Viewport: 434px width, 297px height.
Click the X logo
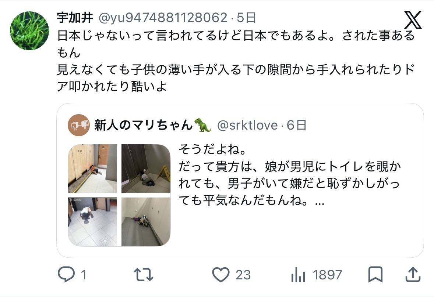coord(413,20)
